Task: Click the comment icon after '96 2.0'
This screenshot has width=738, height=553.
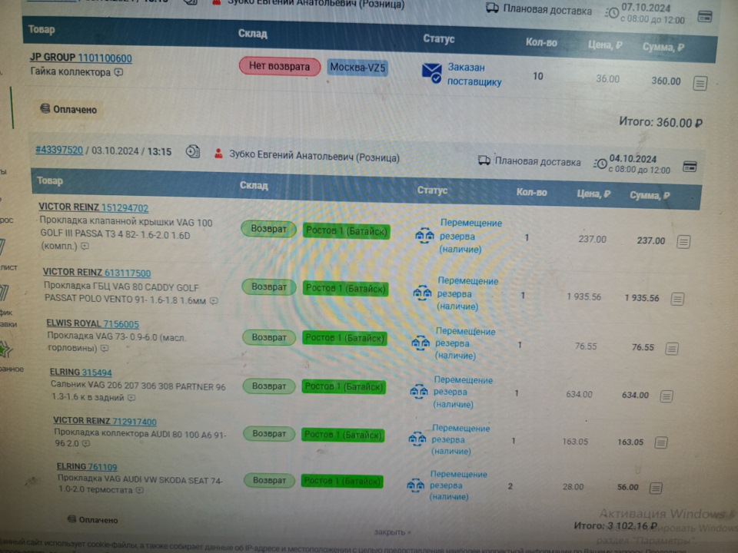Action: (x=85, y=443)
